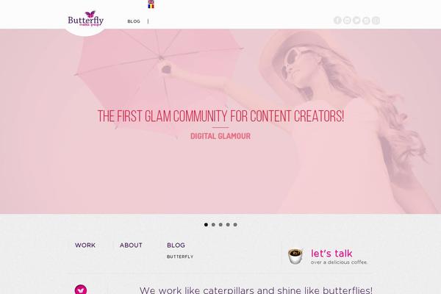The image size is (441, 294).
Task: Switch language with the UK flag
Action: pos(151,1)
